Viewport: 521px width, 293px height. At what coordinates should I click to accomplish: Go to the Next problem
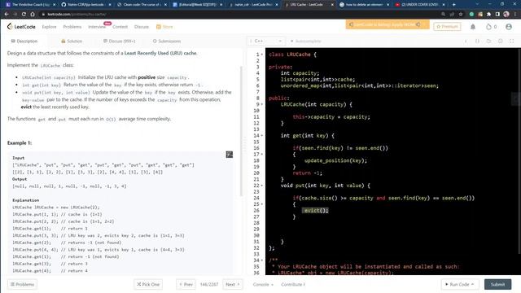[233, 284]
